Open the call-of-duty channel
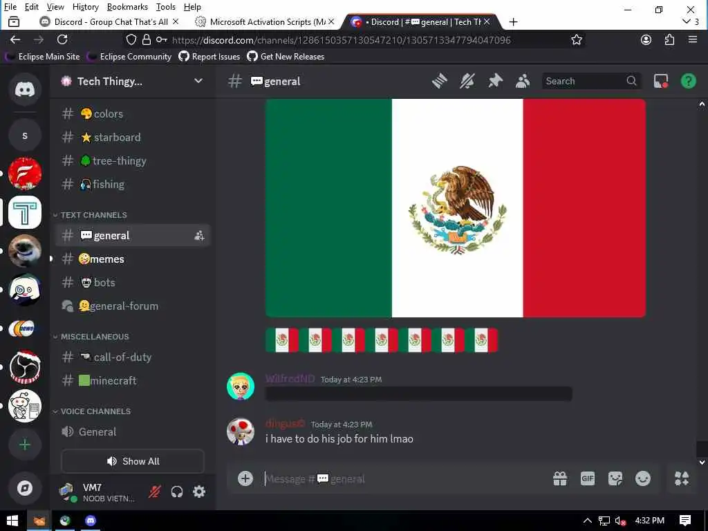 pos(133,357)
